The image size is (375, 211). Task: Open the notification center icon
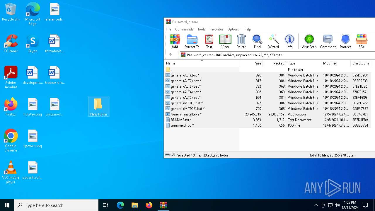point(366,205)
